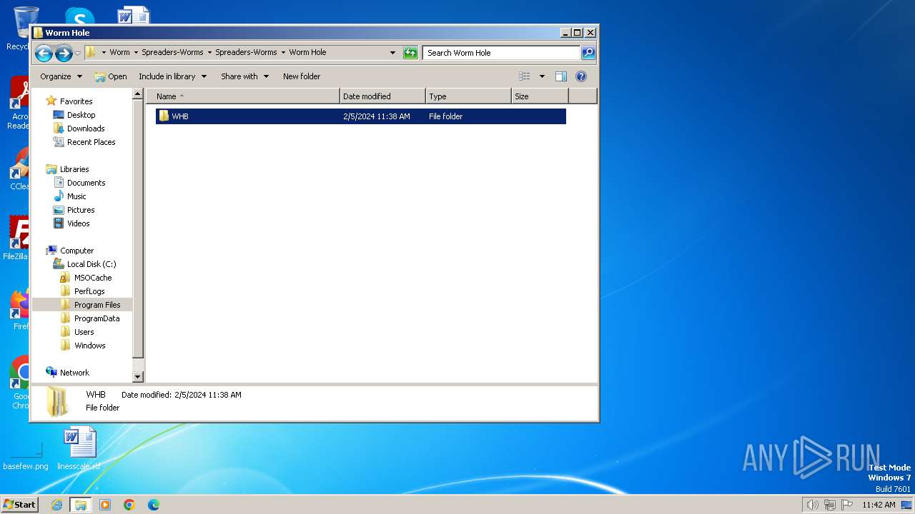Launch Chrome from taskbar
915x514 pixels.
(x=129, y=505)
